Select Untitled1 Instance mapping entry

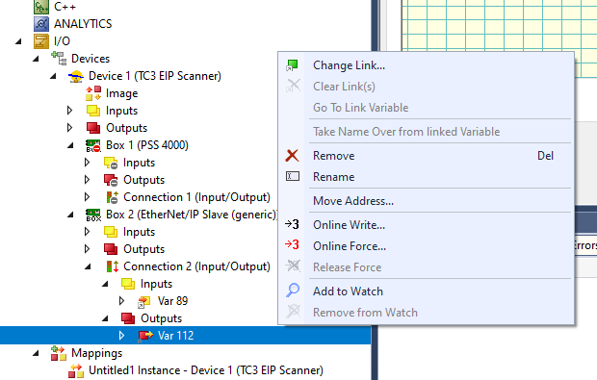pos(206,370)
